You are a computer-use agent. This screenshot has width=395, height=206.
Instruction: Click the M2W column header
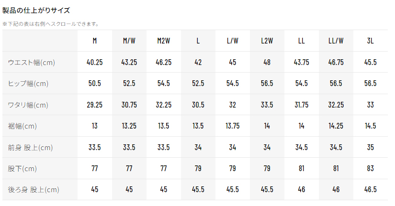pyautogui.click(x=164, y=41)
